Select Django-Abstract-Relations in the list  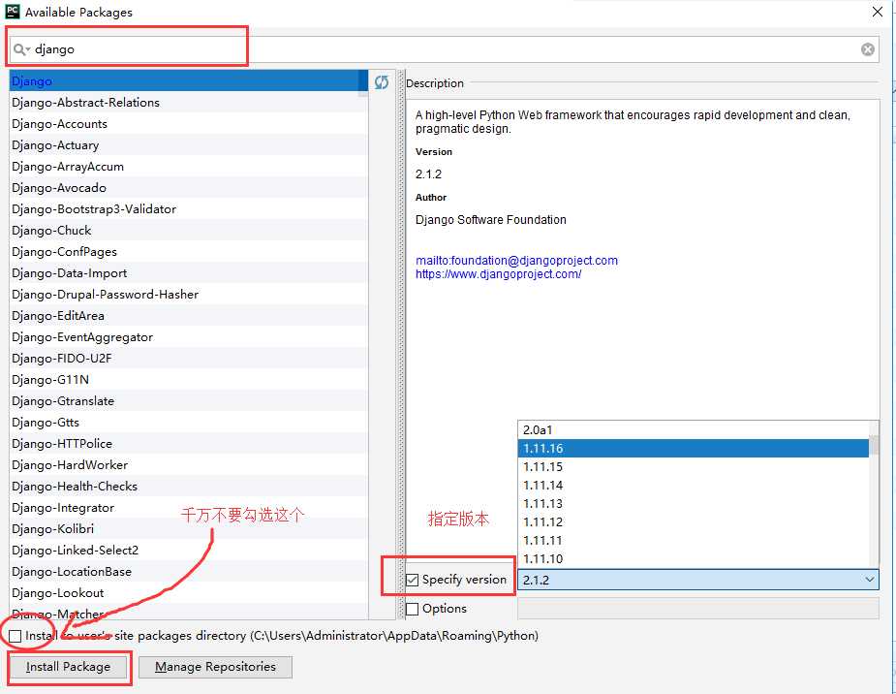[x=189, y=103]
